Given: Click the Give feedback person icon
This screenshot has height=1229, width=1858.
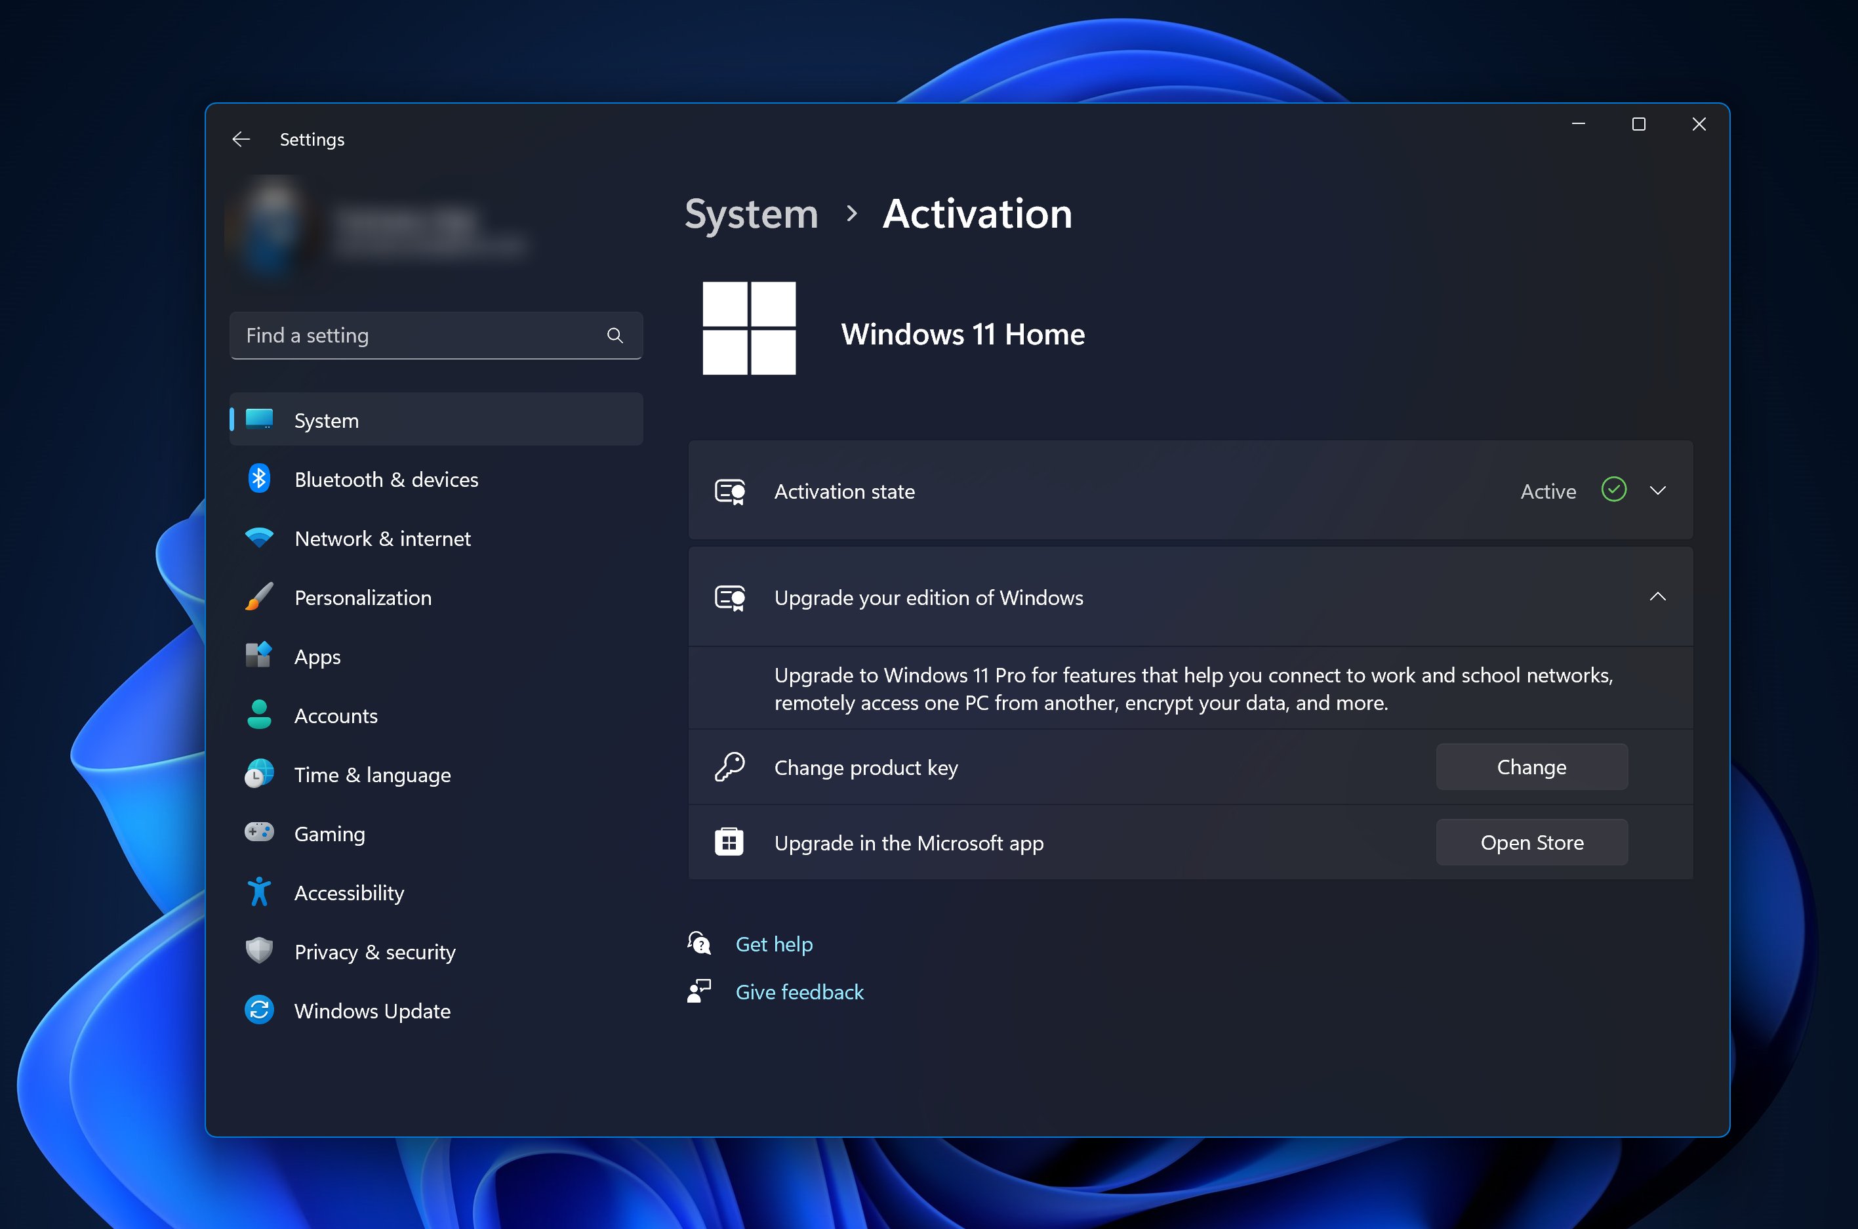Looking at the screenshot, I should point(700,991).
